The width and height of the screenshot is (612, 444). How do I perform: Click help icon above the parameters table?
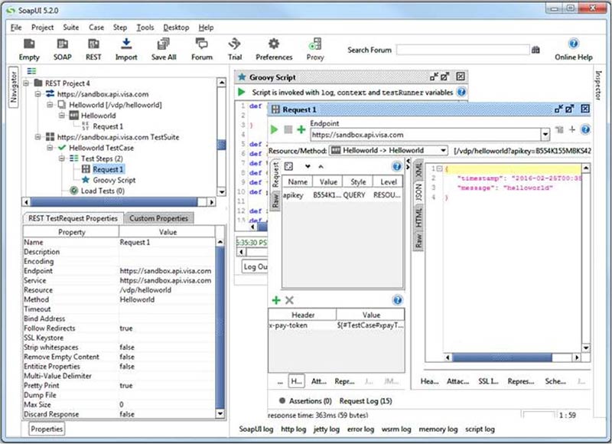(x=396, y=167)
